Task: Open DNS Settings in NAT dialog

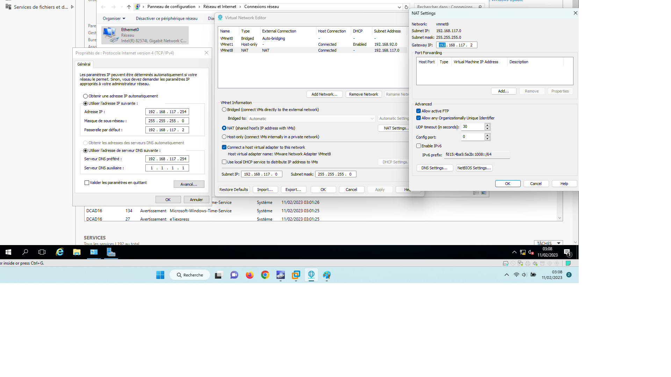Action: pos(434,168)
